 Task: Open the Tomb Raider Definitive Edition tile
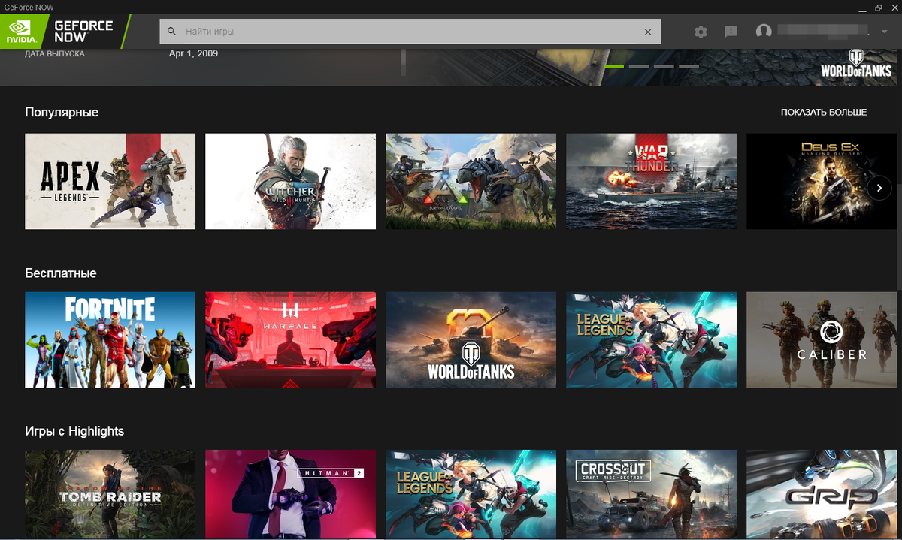110,495
